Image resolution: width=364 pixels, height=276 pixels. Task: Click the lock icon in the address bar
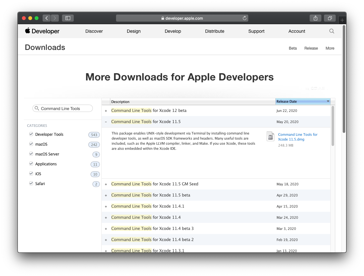(163, 18)
